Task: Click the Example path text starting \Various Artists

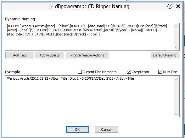Action: (x=70, y=78)
